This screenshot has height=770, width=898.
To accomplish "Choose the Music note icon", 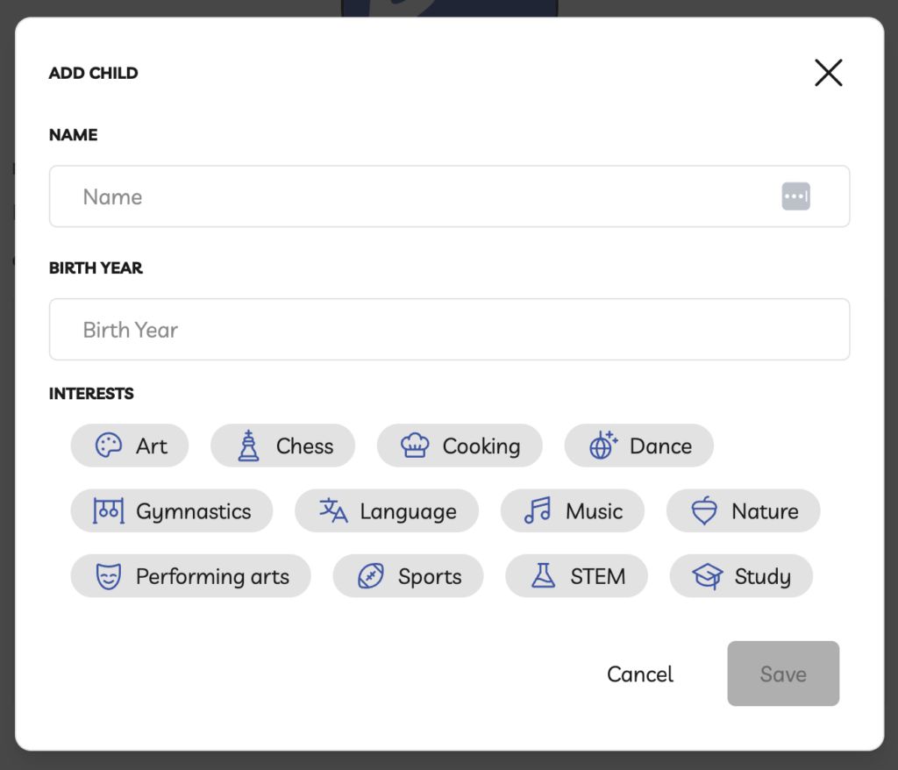I will pos(538,510).
